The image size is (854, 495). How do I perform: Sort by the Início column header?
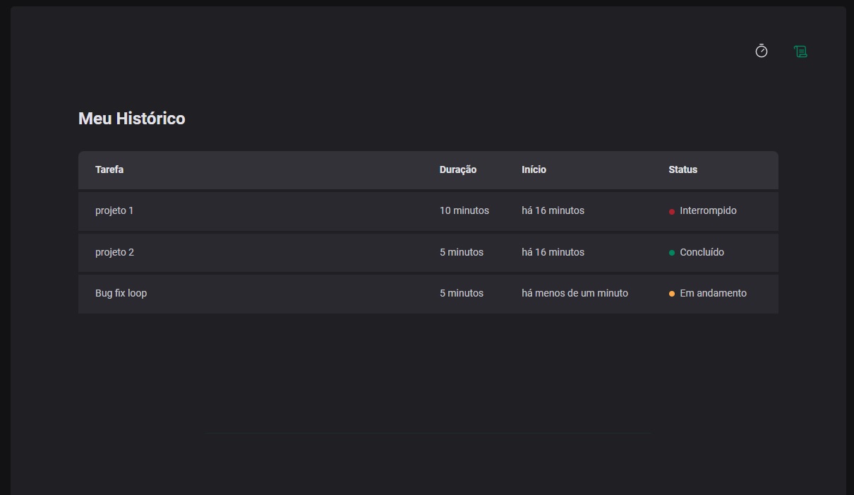(534, 169)
